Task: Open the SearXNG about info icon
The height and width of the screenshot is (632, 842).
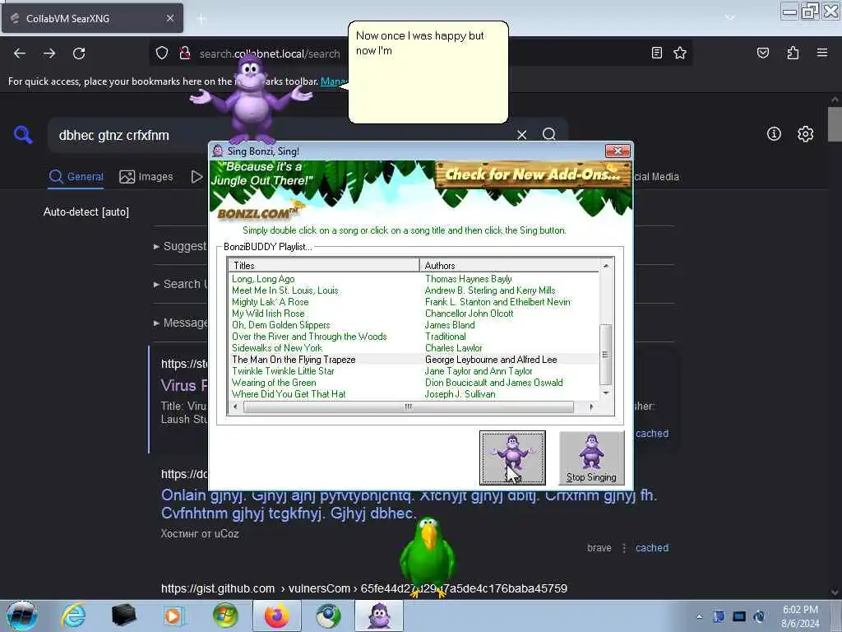Action: (774, 134)
